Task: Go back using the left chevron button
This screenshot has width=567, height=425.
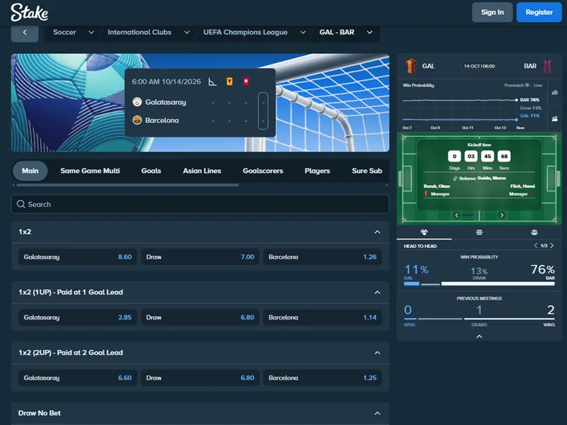Action: [25, 33]
